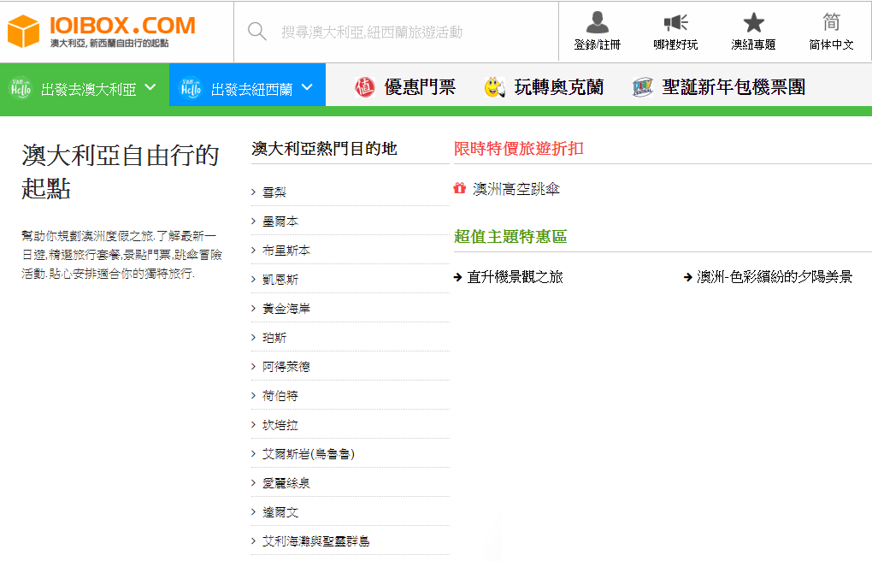Select 黃金海岸 from the destination list
Screen dimensions: 872x561
(x=286, y=309)
